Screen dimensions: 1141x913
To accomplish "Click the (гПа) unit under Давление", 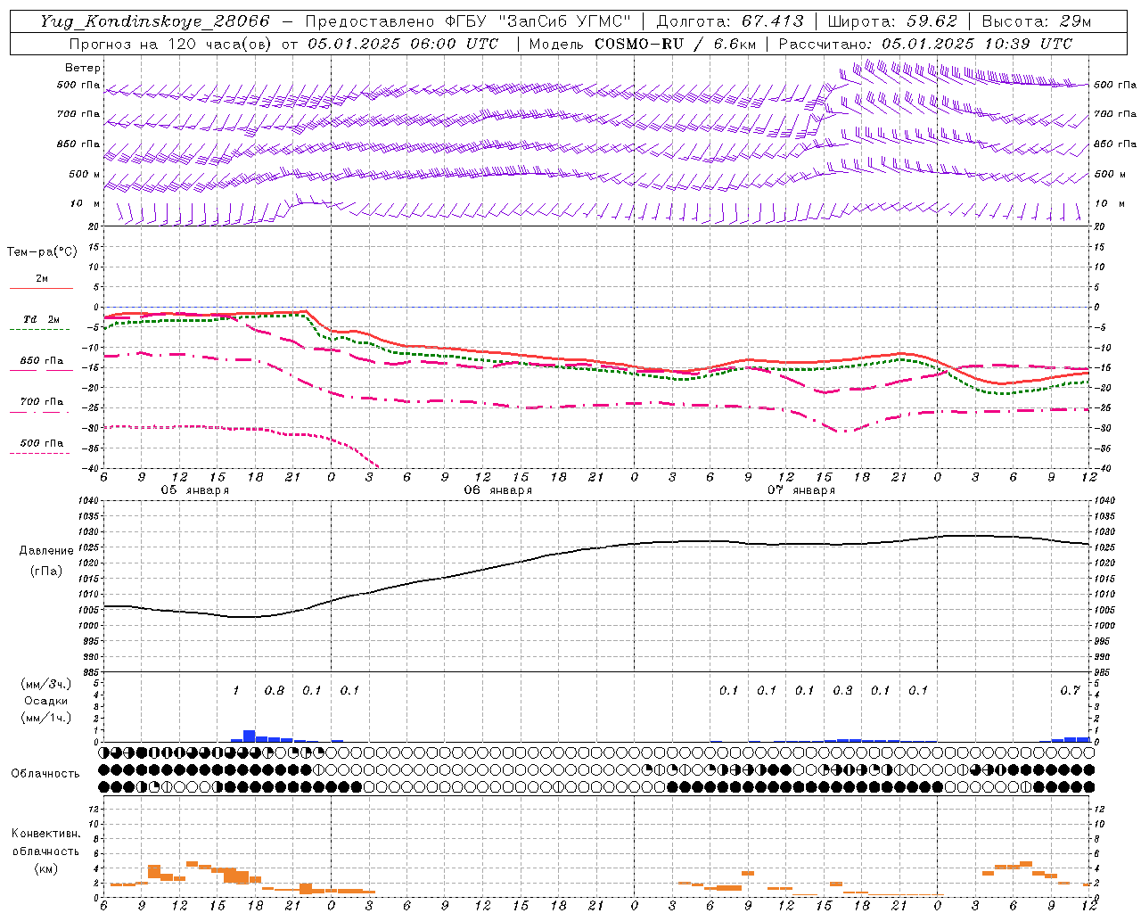I will pyautogui.click(x=45, y=571).
